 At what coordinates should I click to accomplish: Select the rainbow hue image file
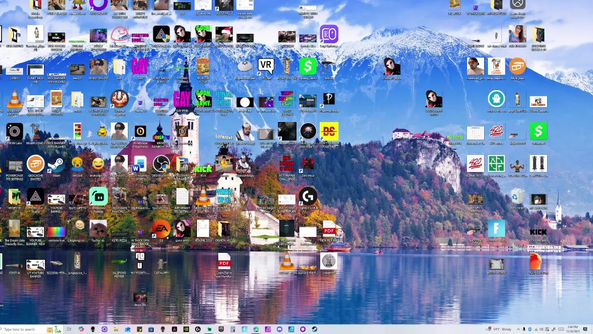click(x=56, y=233)
